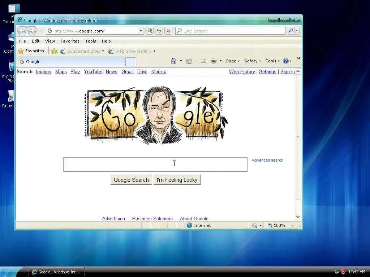370x277 pixels.
Task: Click the Read Mail icon
Action: coord(203,61)
